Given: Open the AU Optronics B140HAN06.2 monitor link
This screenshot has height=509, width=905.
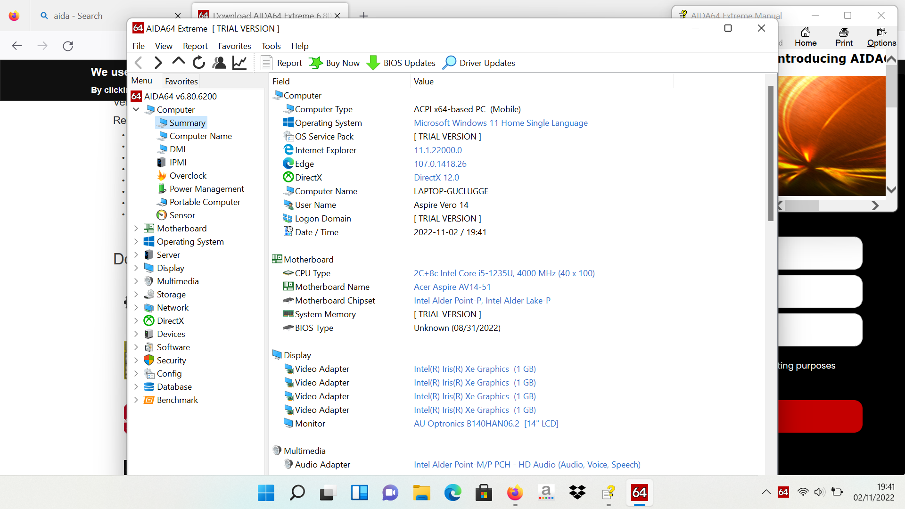Looking at the screenshot, I should pyautogui.click(x=486, y=423).
